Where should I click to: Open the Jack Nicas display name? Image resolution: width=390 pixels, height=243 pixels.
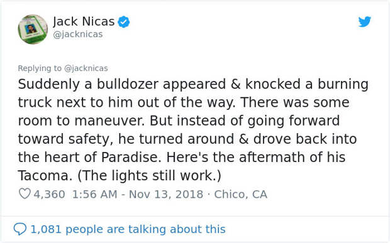coord(84,21)
